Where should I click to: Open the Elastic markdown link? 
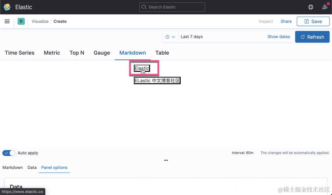142,68
